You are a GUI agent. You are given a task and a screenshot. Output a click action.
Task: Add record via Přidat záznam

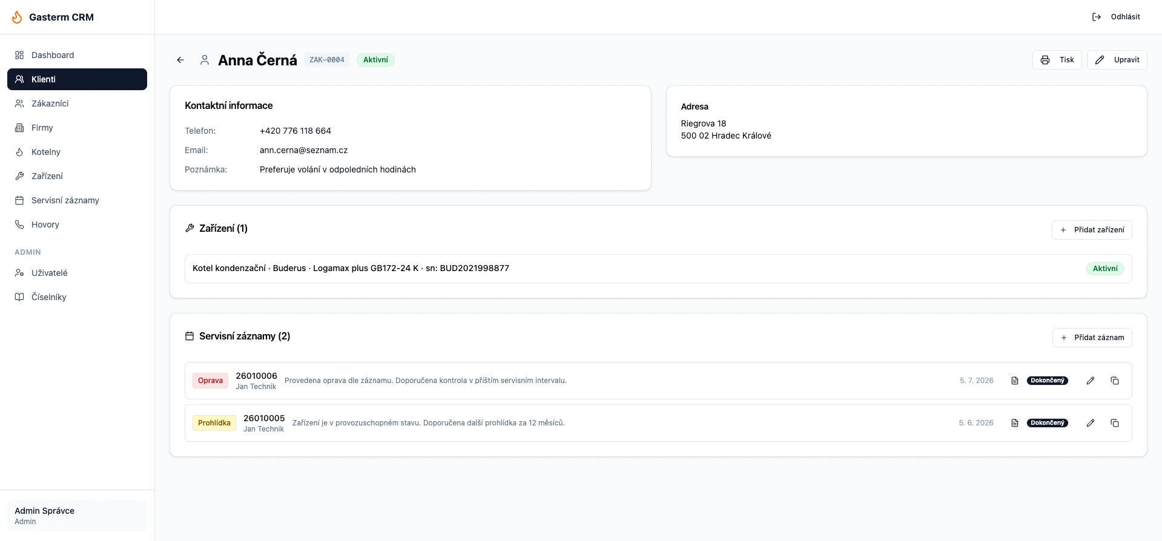[1092, 338]
